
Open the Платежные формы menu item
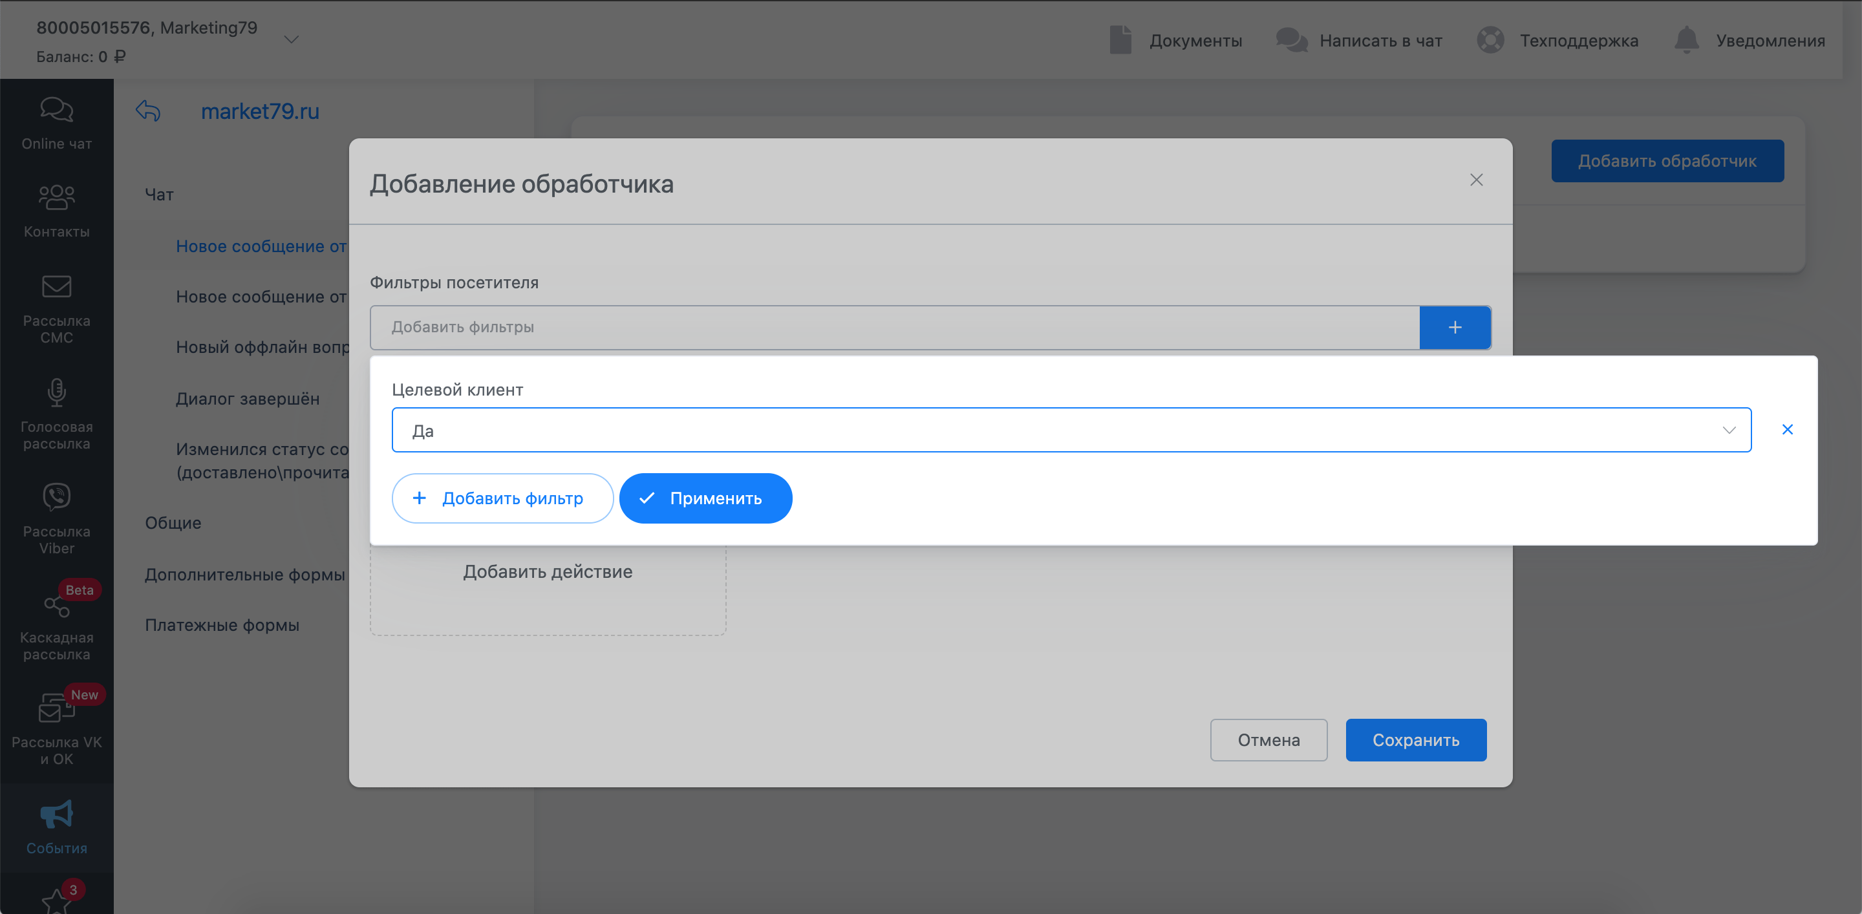pos(221,625)
